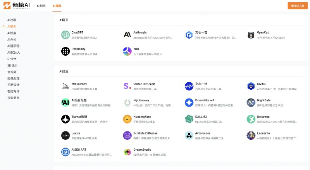The image size is (310, 170).
Task: Open the NijiJourney icon
Action: [127, 102]
